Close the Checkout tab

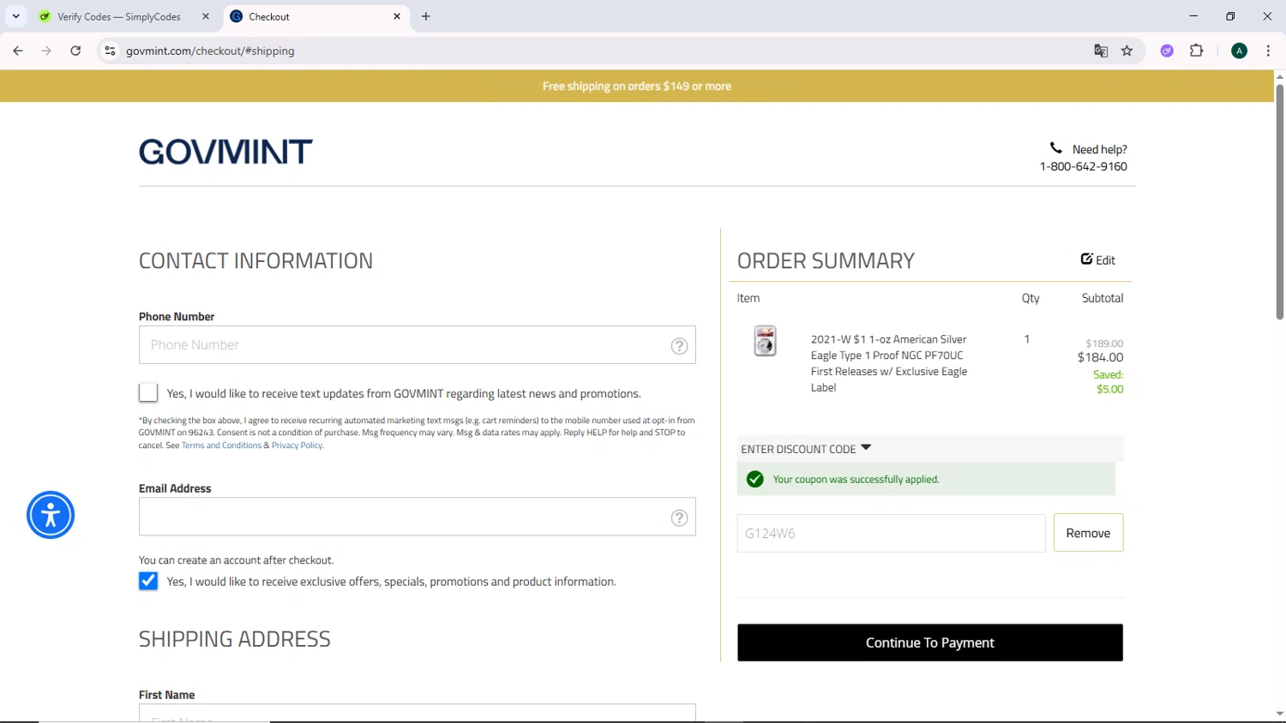pyautogui.click(x=397, y=16)
